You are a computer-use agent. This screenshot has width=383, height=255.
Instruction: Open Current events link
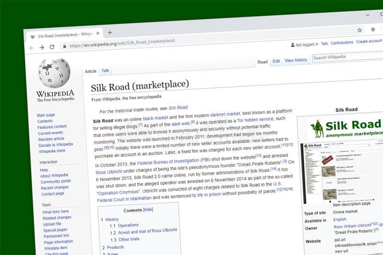coord(51,133)
